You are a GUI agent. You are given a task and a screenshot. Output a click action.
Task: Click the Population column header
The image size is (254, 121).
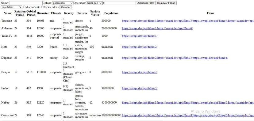click(111, 13)
